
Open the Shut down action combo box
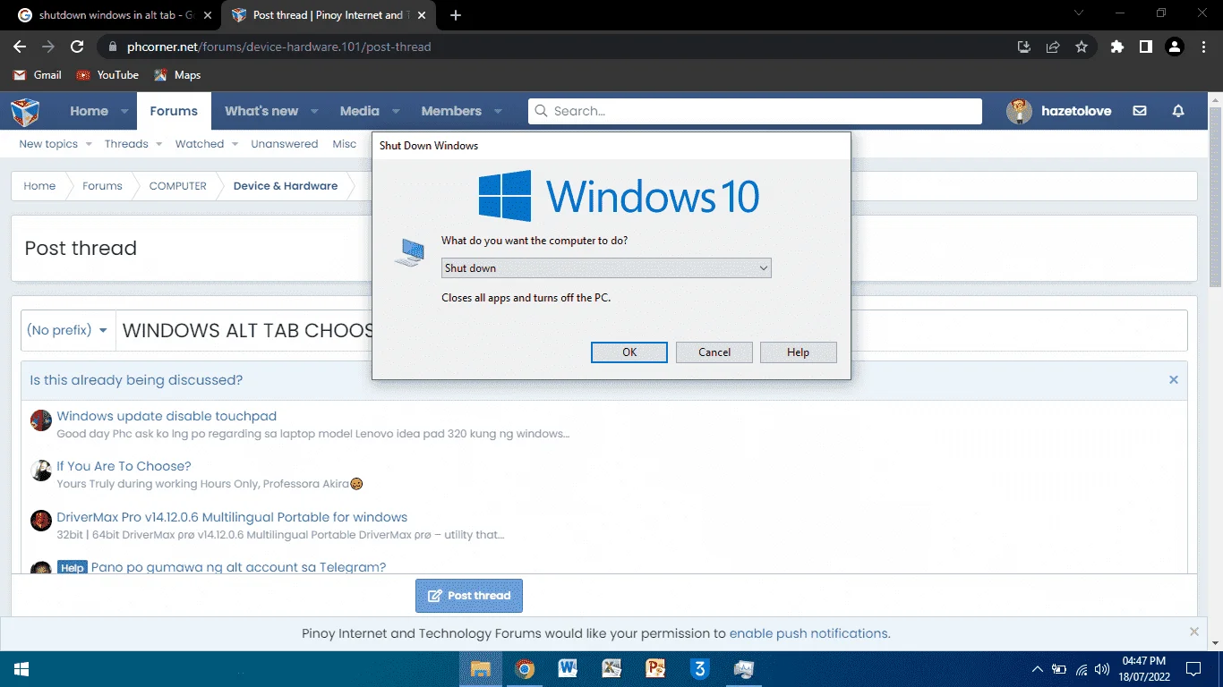606,268
